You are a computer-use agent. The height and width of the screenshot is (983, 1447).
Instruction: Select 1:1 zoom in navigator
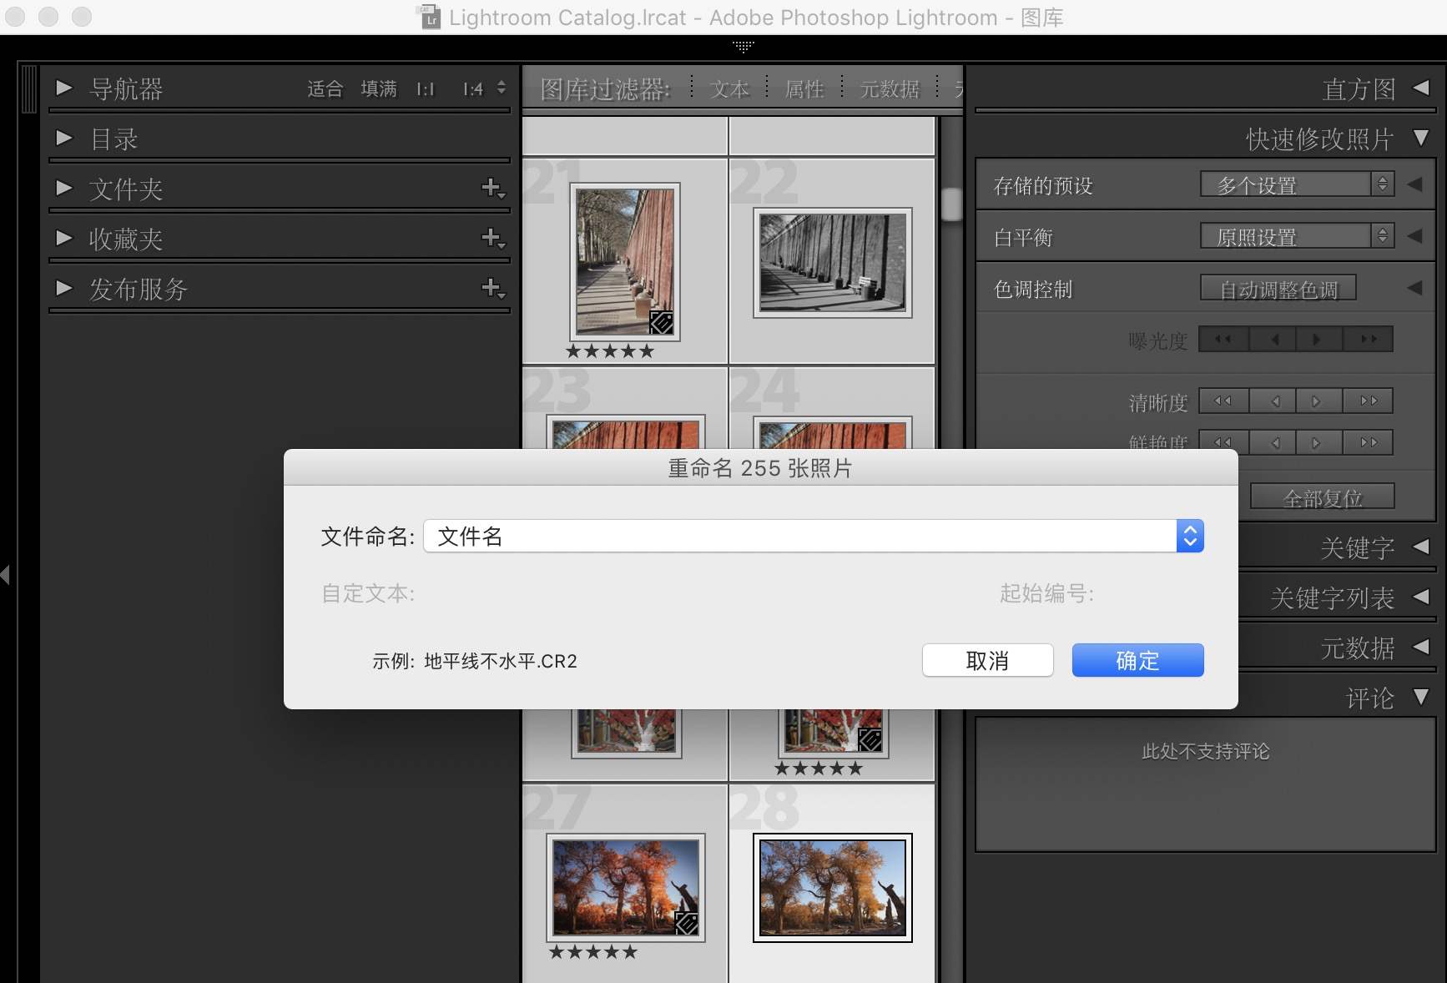coord(426,88)
